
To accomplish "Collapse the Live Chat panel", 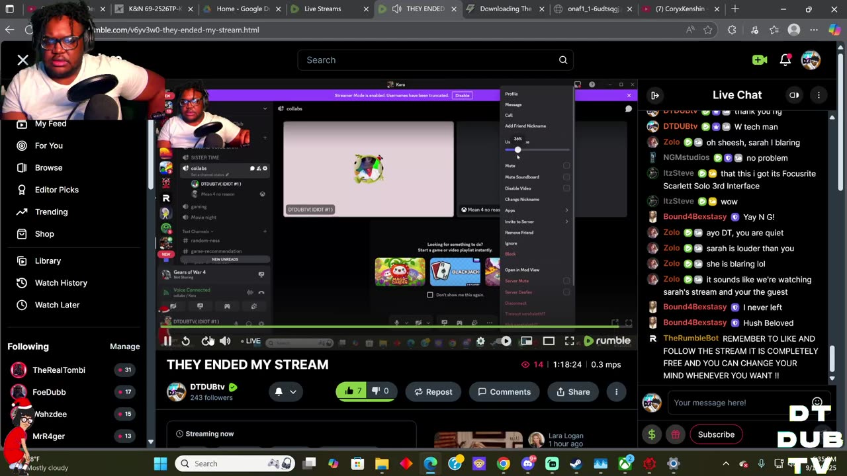I will tap(655, 95).
